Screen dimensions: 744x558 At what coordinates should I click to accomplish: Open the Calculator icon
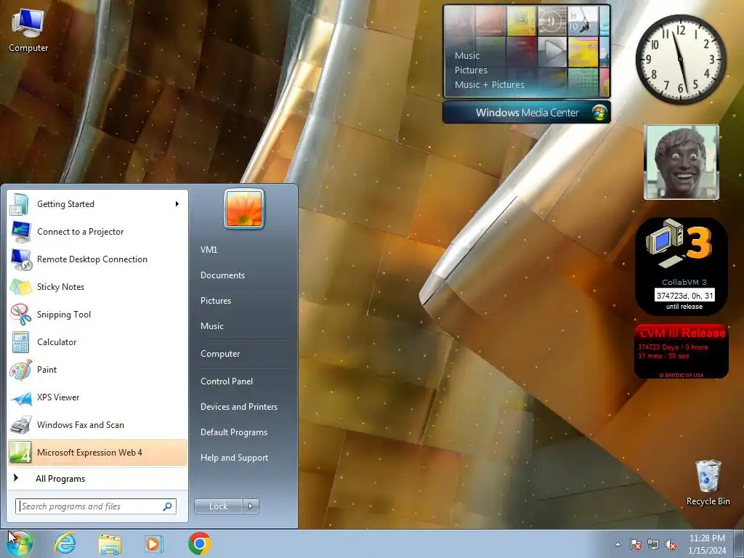[x=20, y=342]
